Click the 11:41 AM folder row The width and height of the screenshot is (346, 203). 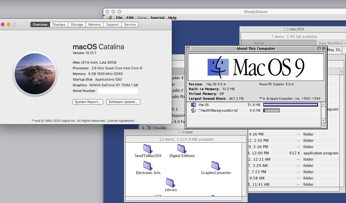(x=294, y=184)
